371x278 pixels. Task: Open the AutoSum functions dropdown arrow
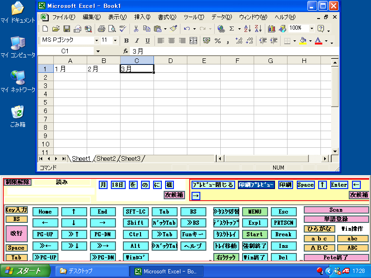(x=239, y=29)
